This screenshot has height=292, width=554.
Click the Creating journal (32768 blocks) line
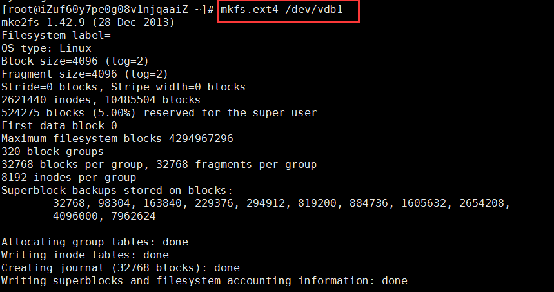click(121, 268)
